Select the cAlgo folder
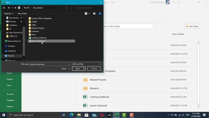This screenshot has height=118, width=209. pos(34,25)
